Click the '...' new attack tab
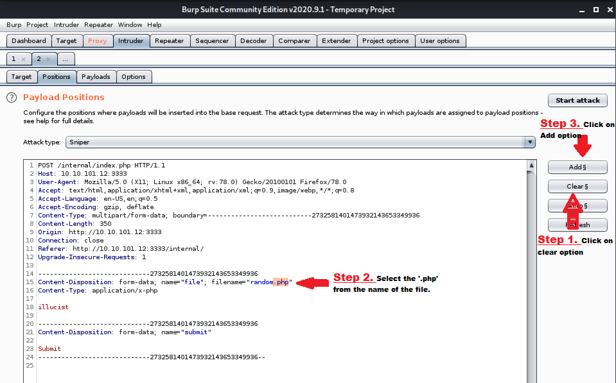This screenshot has height=383, width=616. pyautogui.click(x=66, y=59)
